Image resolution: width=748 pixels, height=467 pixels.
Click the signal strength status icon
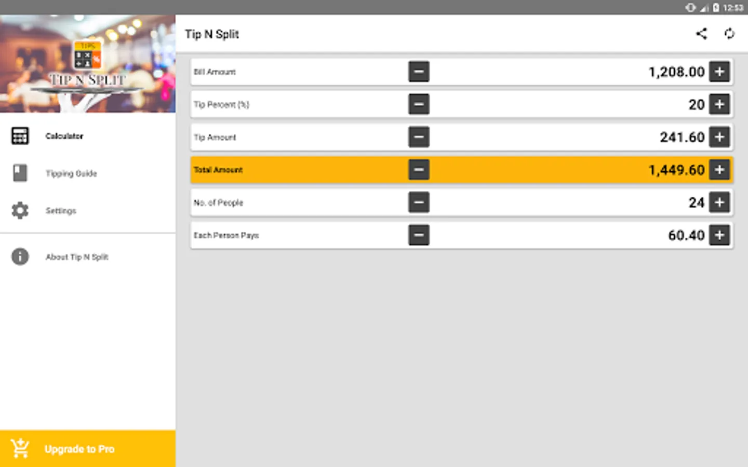point(704,7)
